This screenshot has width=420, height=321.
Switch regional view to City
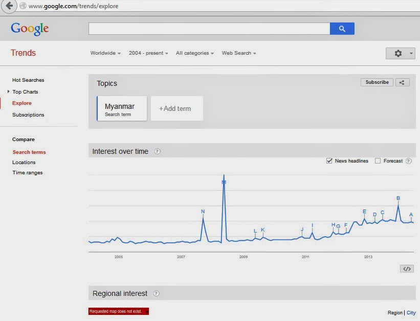[x=411, y=313]
